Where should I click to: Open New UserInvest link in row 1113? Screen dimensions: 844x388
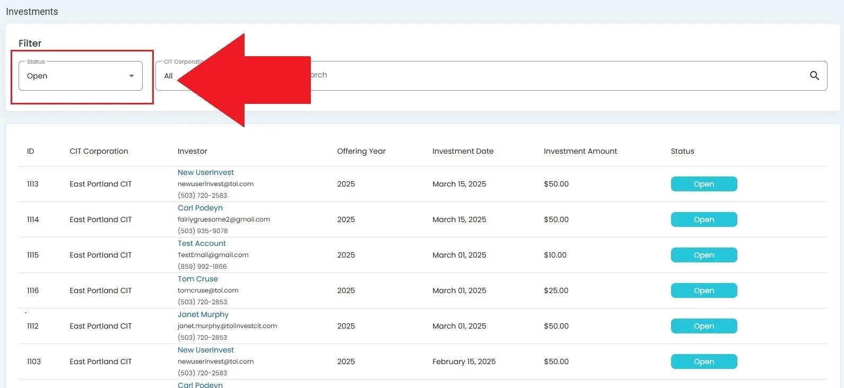click(205, 172)
